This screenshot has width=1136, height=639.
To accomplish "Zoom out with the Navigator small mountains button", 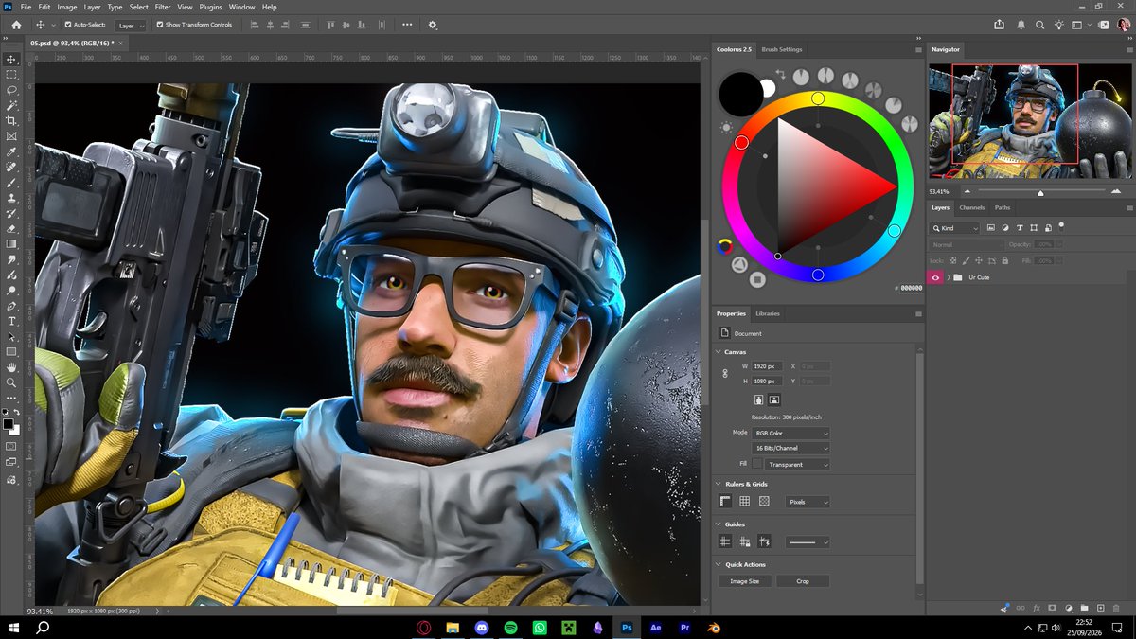I will (x=968, y=191).
